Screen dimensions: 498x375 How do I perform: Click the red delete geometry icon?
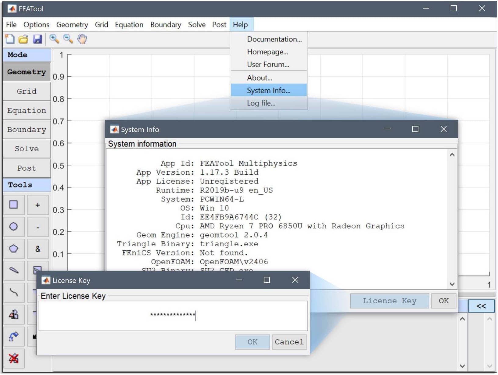pyautogui.click(x=13, y=359)
